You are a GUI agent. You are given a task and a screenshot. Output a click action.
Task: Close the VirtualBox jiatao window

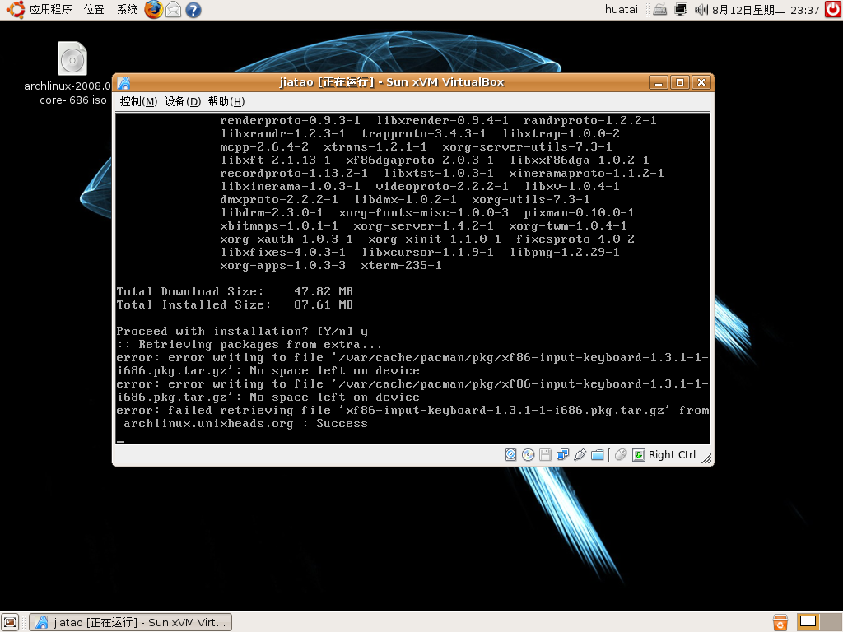tap(701, 82)
